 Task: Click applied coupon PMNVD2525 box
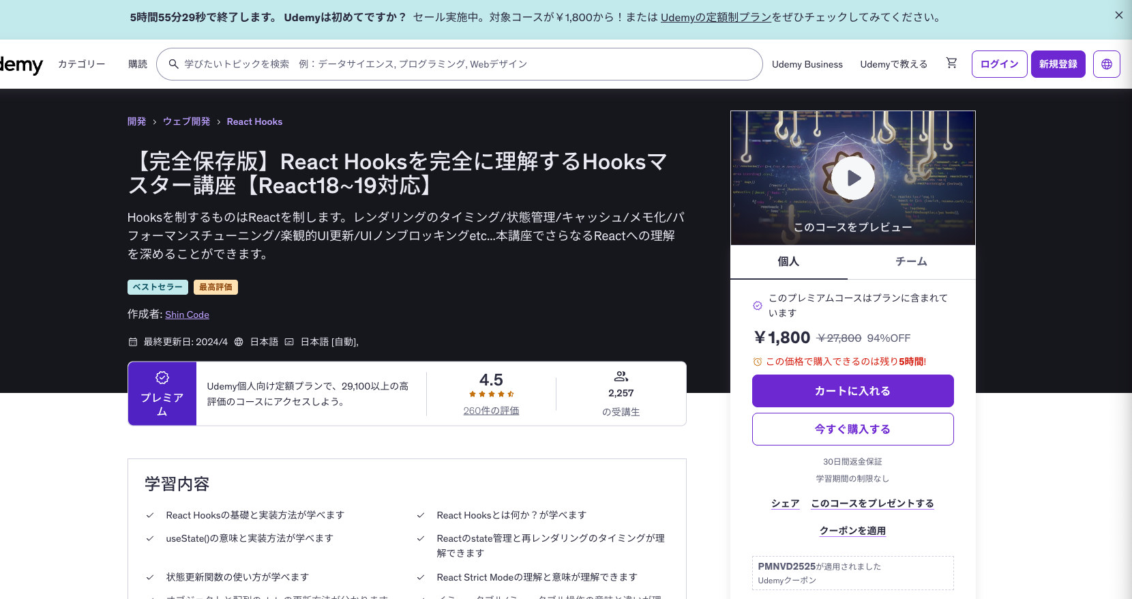click(852, 573)
